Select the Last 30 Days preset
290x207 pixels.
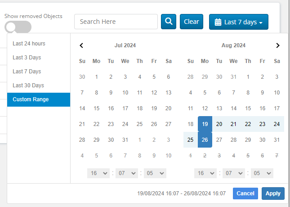pyautogui.click(x=28, y=85)
